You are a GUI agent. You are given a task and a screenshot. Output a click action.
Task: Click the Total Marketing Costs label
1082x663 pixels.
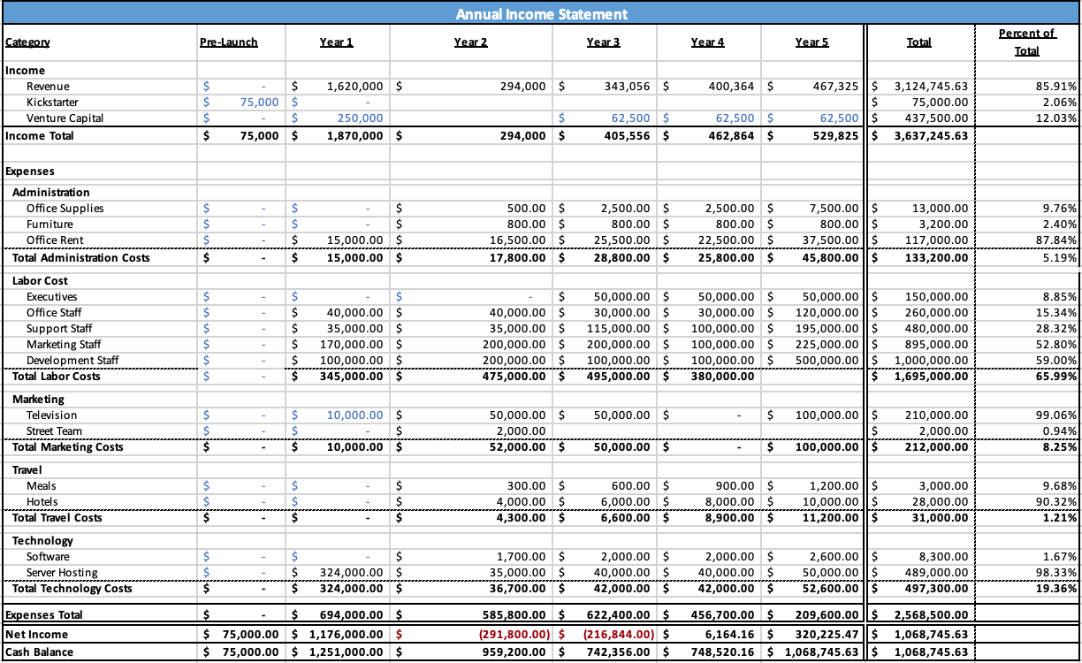point(67,447)
